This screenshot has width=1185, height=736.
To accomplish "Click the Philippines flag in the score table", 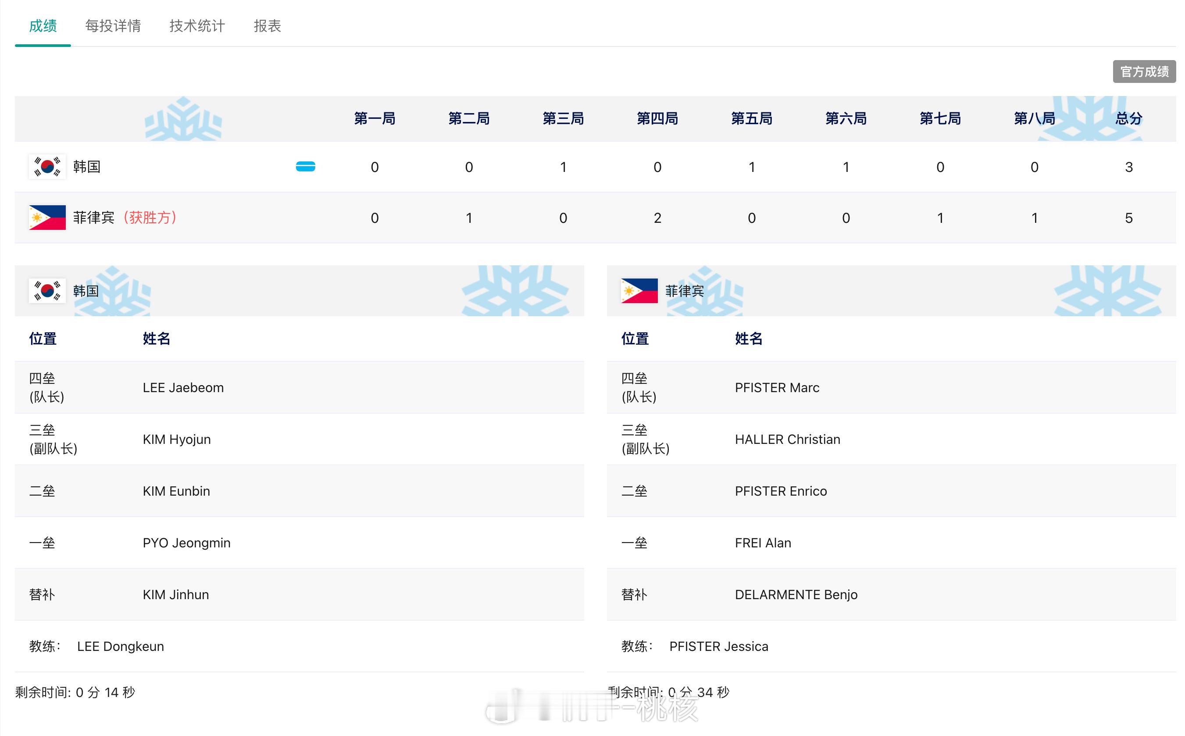I will 47,218.
